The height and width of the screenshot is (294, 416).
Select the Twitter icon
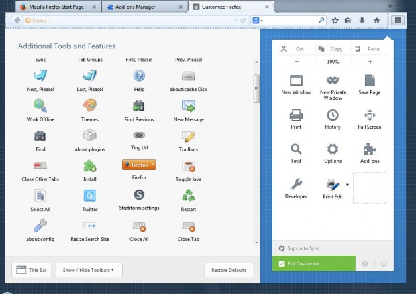[90, 196]
